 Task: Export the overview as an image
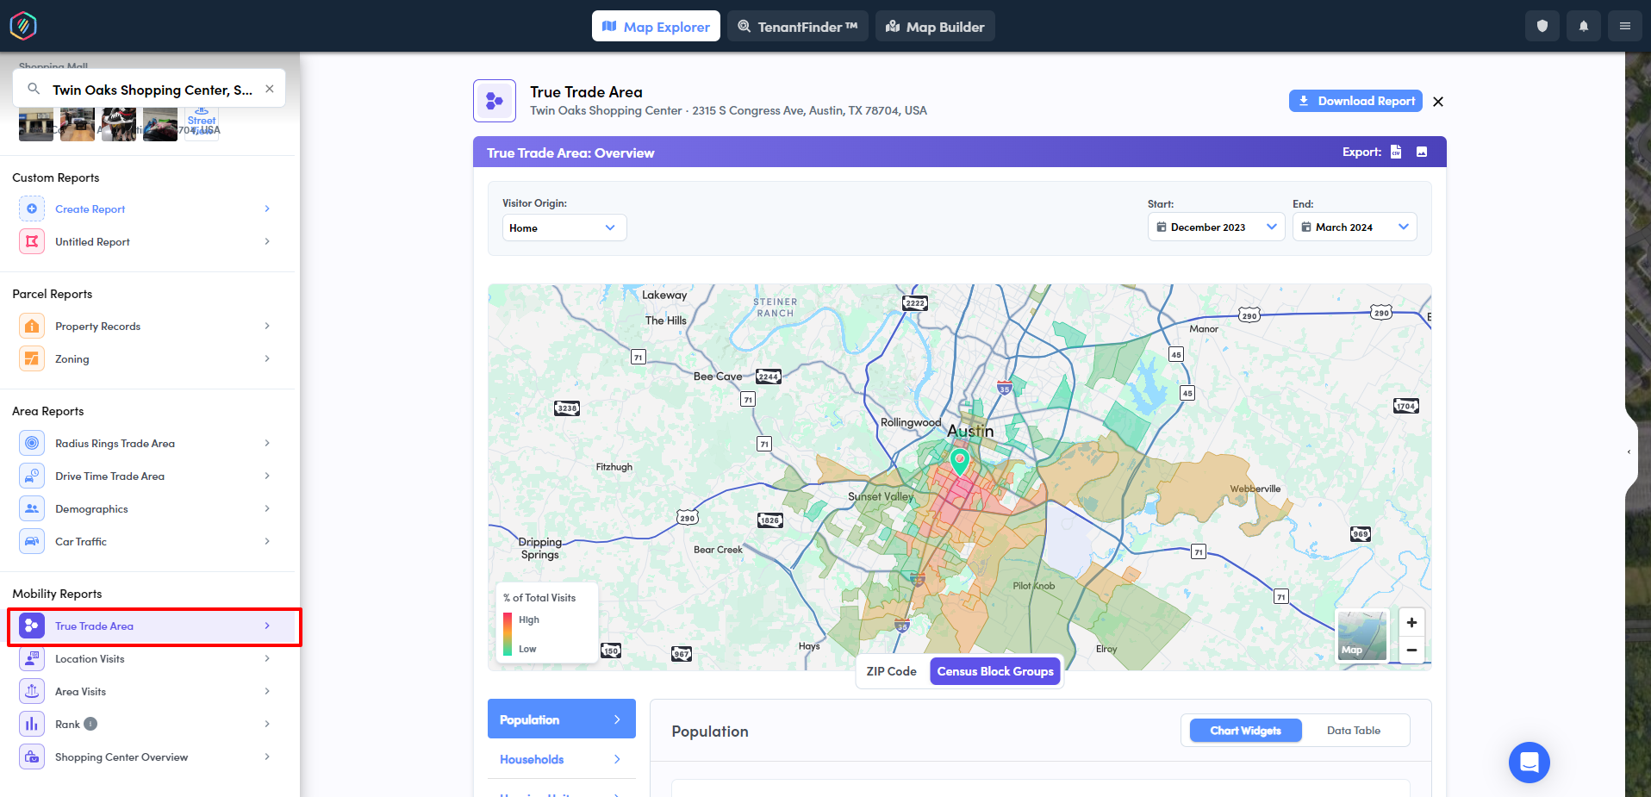point(1422,152)
